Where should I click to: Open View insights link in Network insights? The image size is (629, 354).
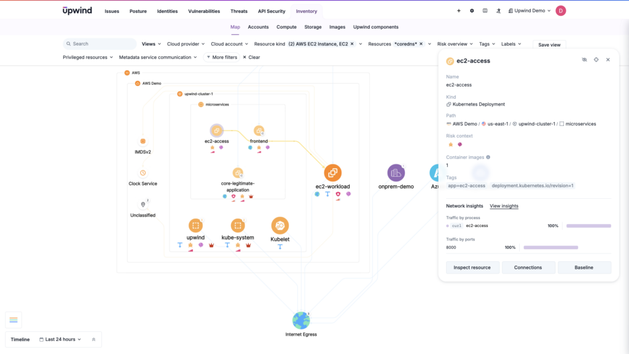(504, 206)
